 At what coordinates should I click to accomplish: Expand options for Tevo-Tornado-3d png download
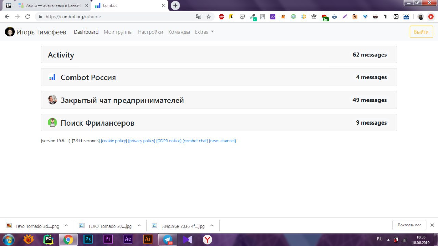[66, 226]
